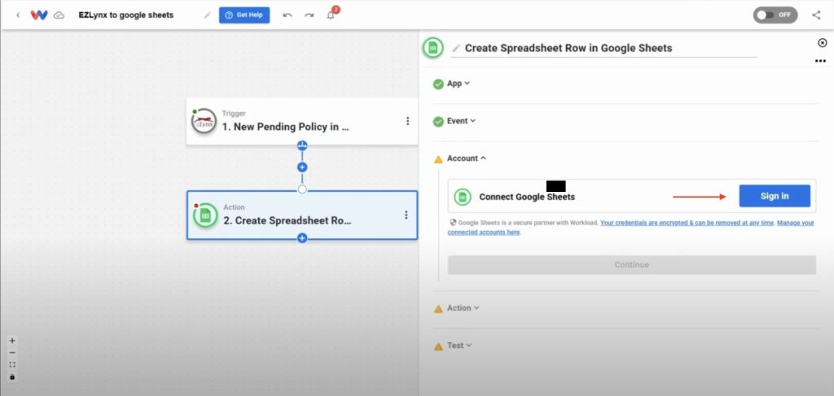Zoom in on the canvas
This screenshot has width=834, height=396.
point(12,341)
